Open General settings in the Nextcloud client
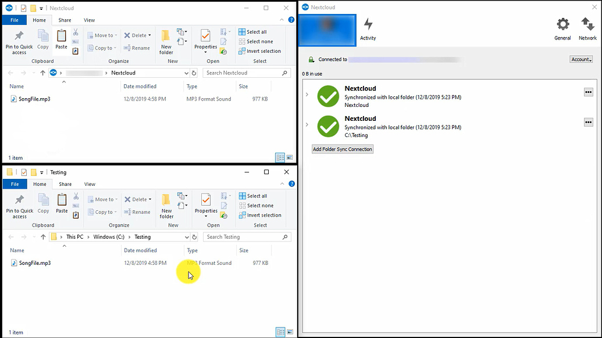Viewport: 602px width, 338px height. pyautogui.click(x=562, y=30)
